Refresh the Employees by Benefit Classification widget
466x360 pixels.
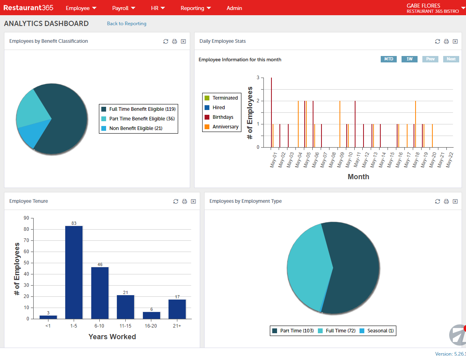click(166, 41)
